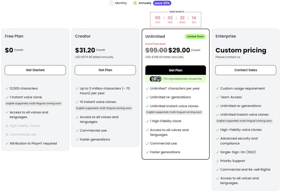Image resolution: width=281 pixels, height=192 pixels.
Task: Click the checkmark beside 1 High Fidelity clone
Action: [147, 121]
